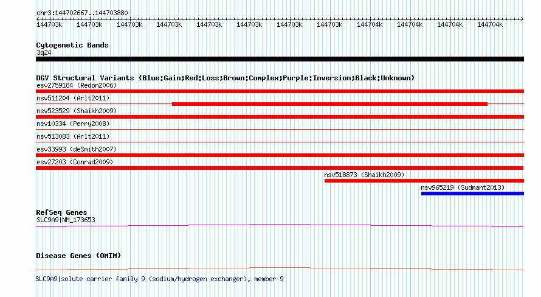541x297 pixels.
Task: Select the thick red nsv511204 loss bar
Action: coord(329,104)
